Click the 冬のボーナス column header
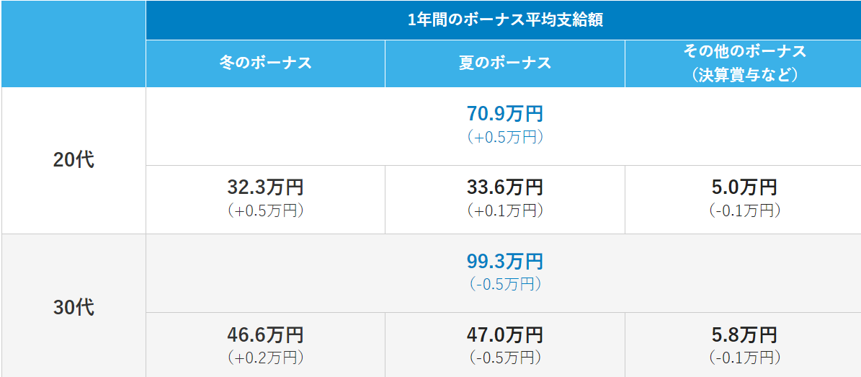This screenshot has width=861, height=377. pos(265,63)
